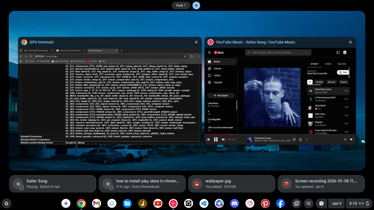374x210 pixels.
Task: Open Gmail from the shelf
Action: (97, 203)
